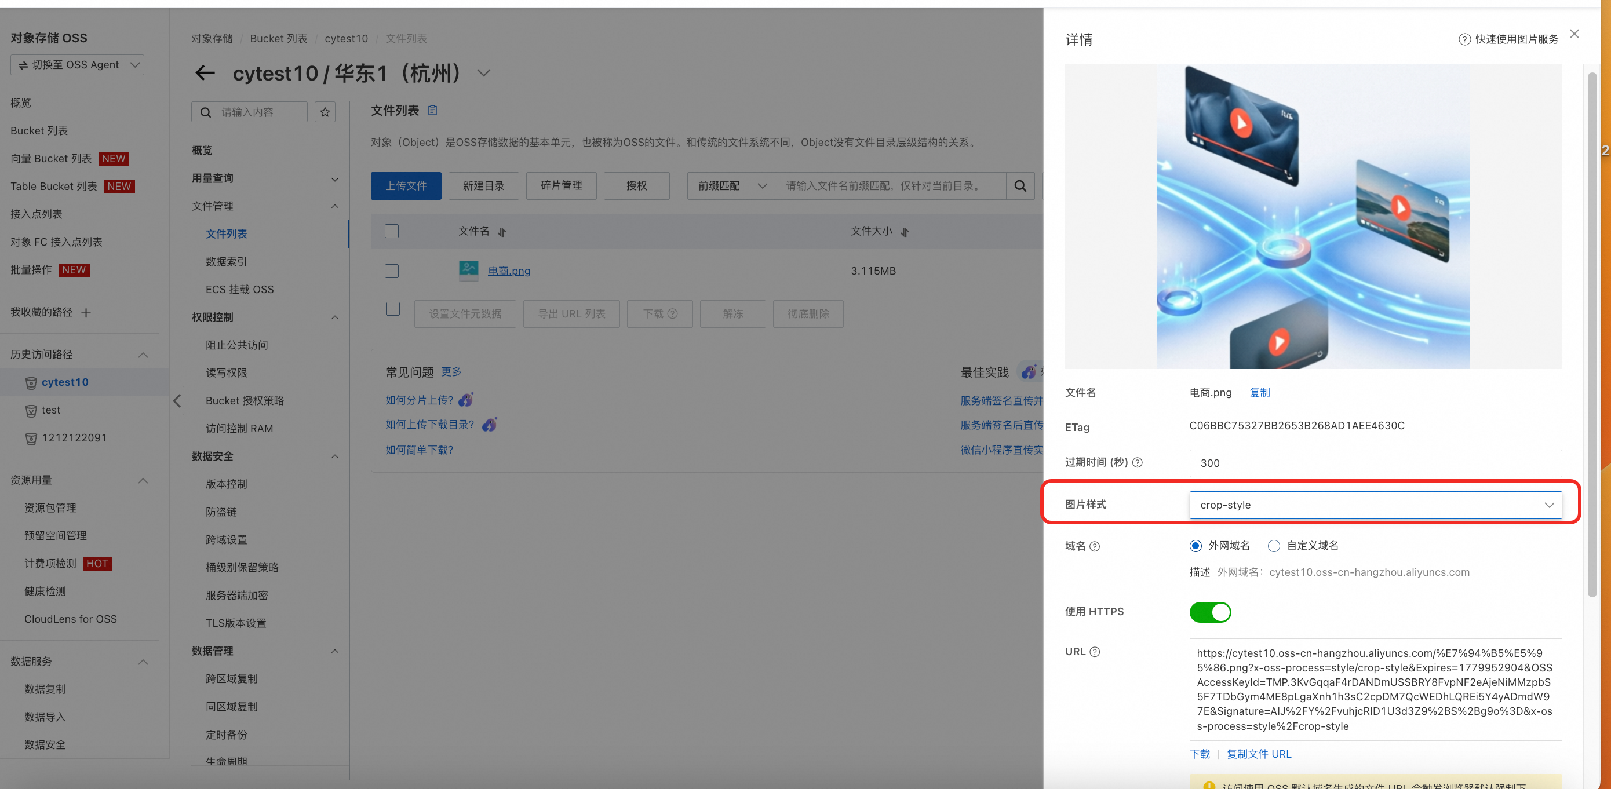
Task: Expand the bucket region chevron by title
Action: (x=483, y=73)
